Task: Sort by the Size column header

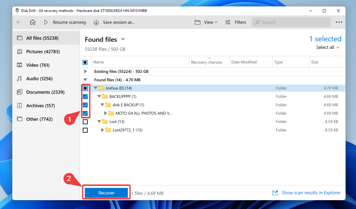Action: [327, 62]
